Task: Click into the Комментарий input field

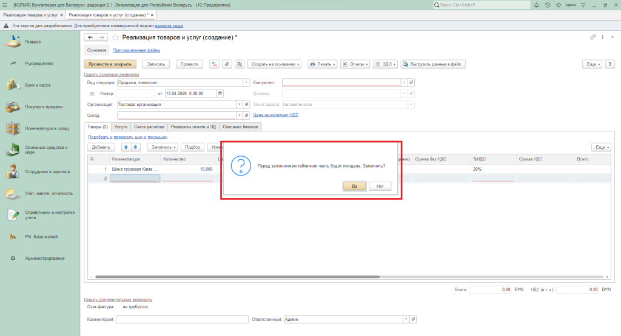Action: click(182, 319)
